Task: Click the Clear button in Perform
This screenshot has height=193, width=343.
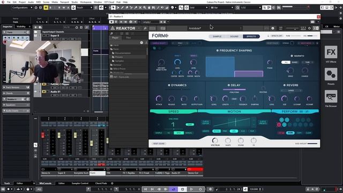Action: tap(309, 133)
